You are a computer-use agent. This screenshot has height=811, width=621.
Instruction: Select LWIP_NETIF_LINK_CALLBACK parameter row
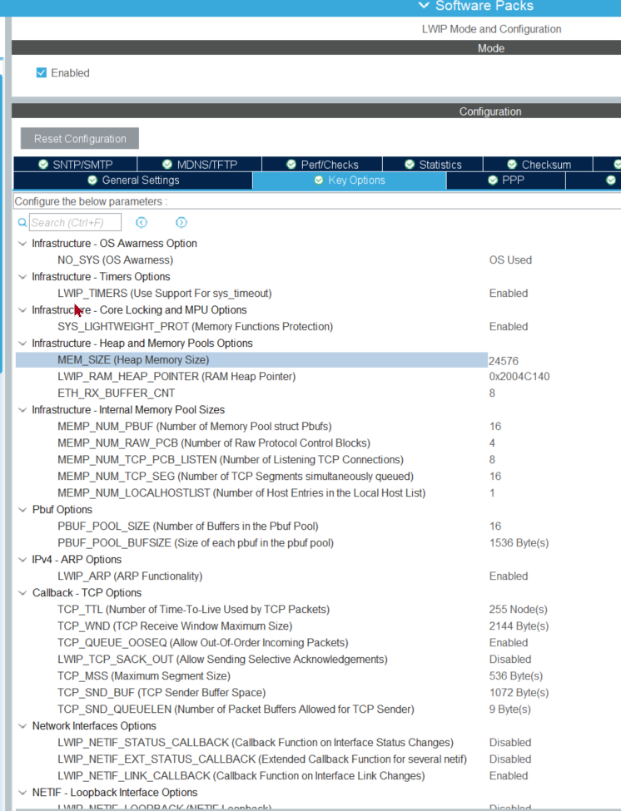coord(241,776)
